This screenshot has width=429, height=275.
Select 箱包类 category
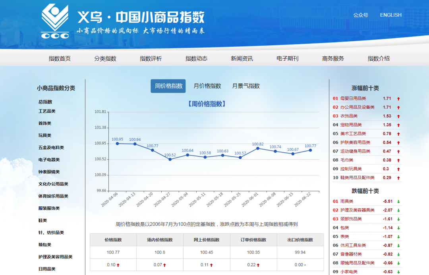click(44, 245)
